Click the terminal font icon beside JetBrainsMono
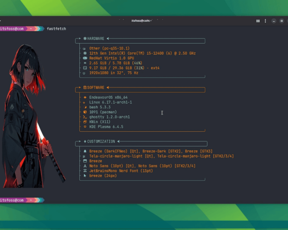 pos(85,171)
